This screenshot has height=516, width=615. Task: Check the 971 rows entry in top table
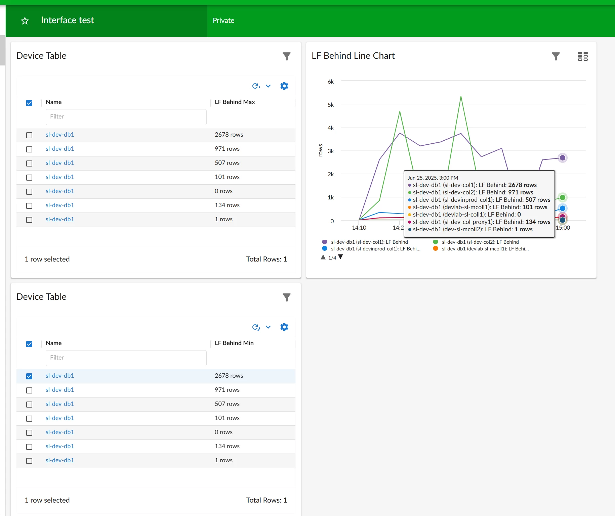click(29, 149)
